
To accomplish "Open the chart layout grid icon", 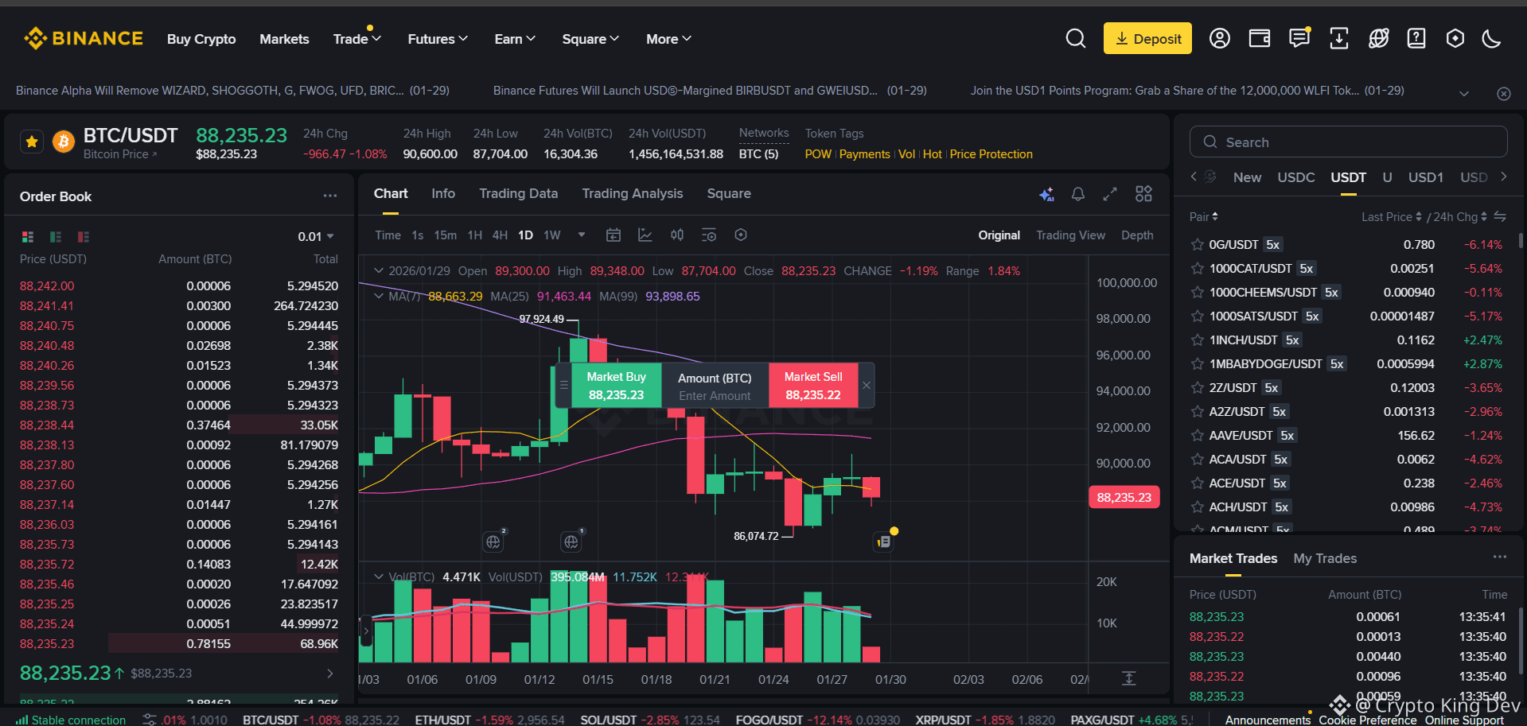I will [1143, 194].
